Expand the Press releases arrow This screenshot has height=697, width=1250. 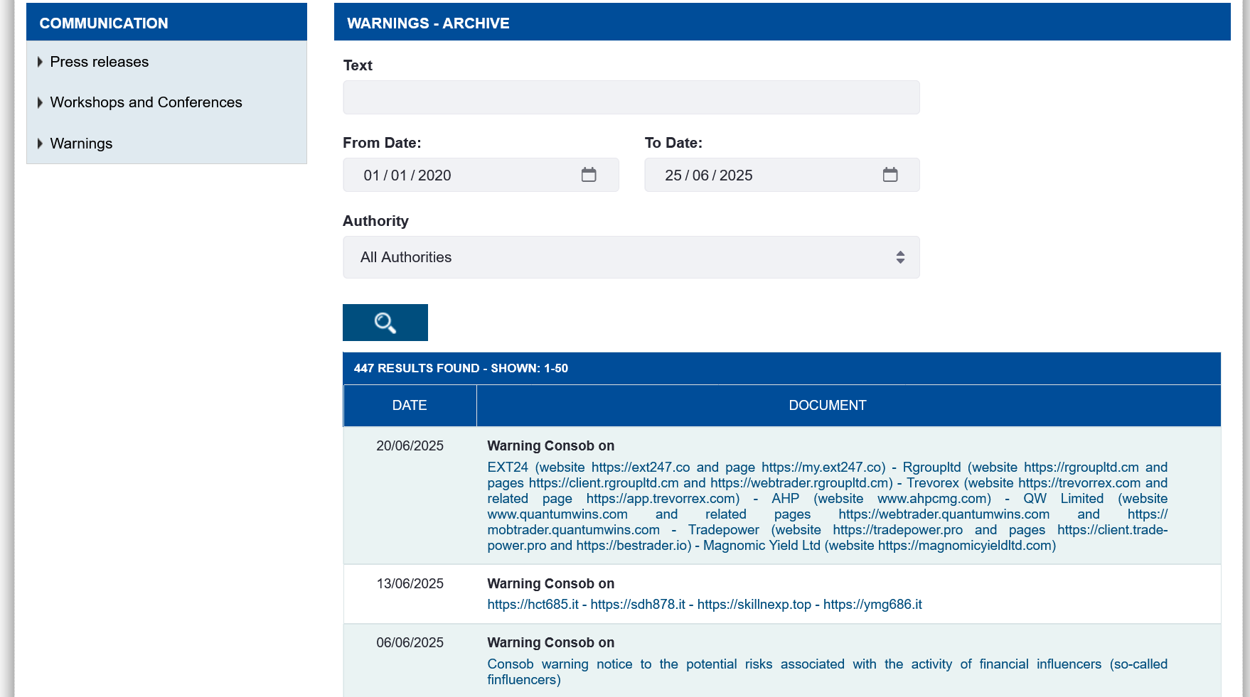tap(40, 62)
